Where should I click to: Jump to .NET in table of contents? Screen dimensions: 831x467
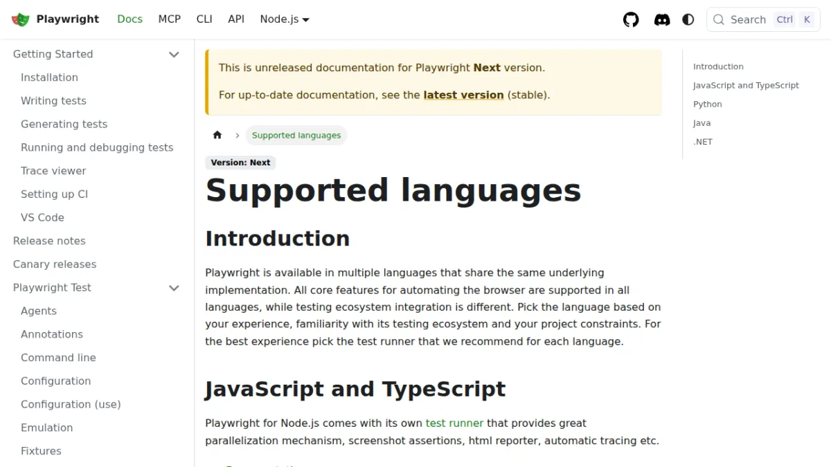pos(703,141)
